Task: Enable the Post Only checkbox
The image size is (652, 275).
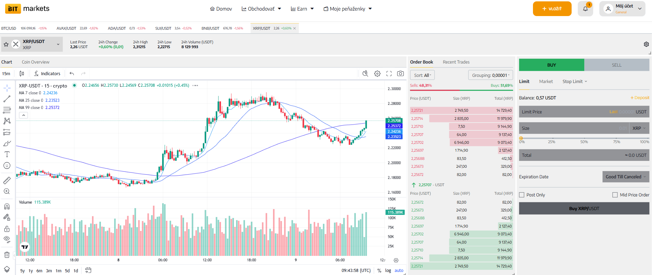Action: coord(522,195)
